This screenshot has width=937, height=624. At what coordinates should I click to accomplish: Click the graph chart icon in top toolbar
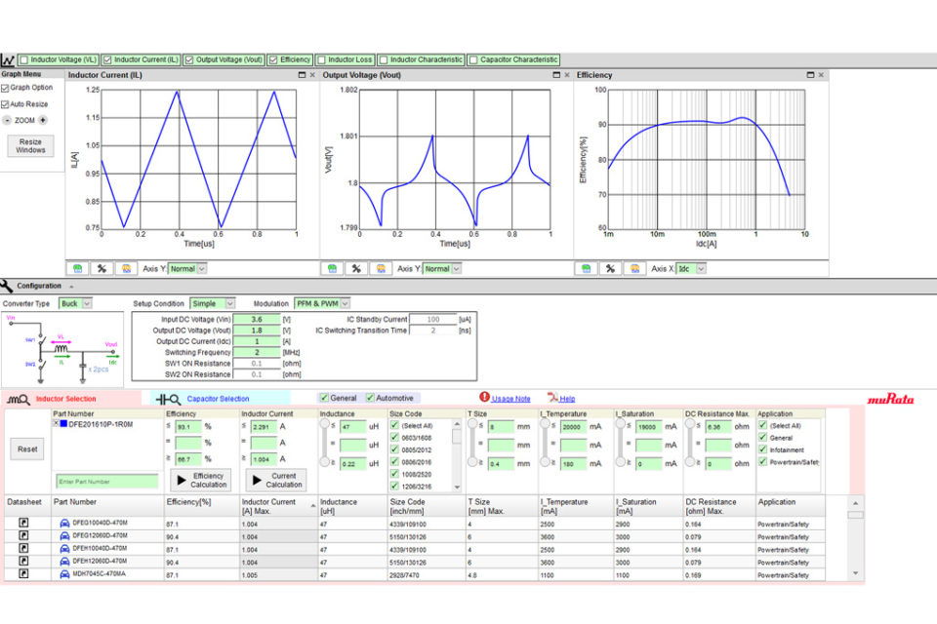tap(8, 59)
